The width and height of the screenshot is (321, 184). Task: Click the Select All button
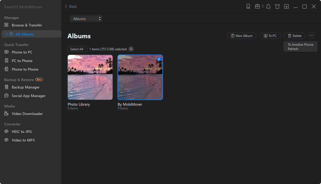tap(77, 49)
